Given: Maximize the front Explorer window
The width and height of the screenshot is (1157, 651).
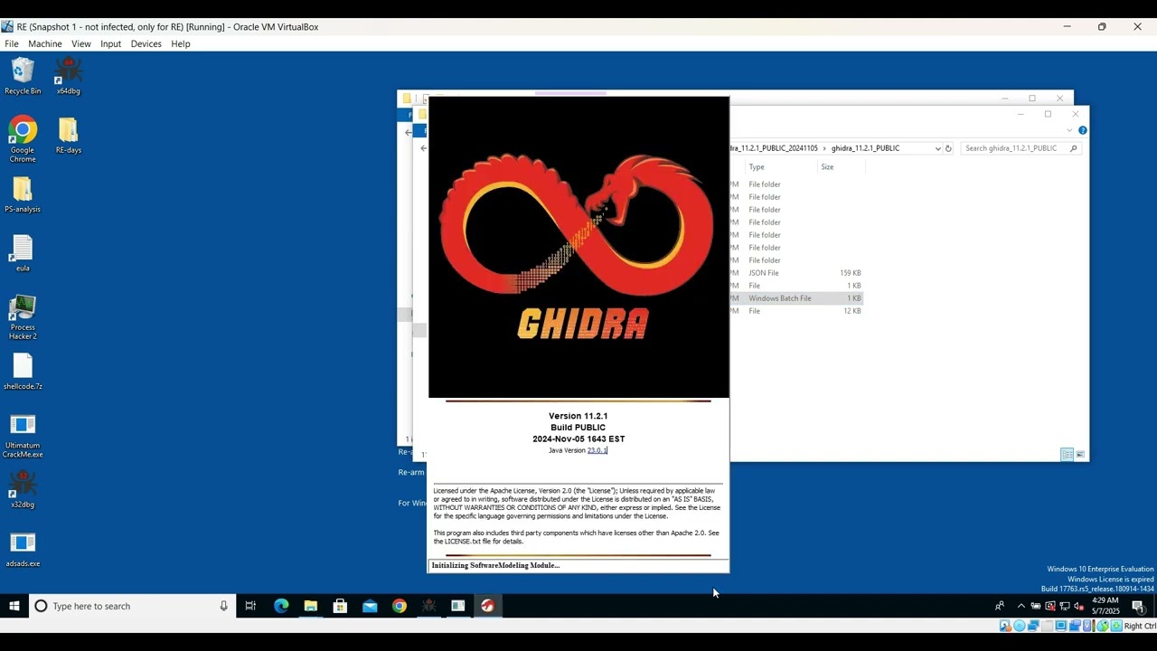Looking at the screenshot, I should (1048, 114).
